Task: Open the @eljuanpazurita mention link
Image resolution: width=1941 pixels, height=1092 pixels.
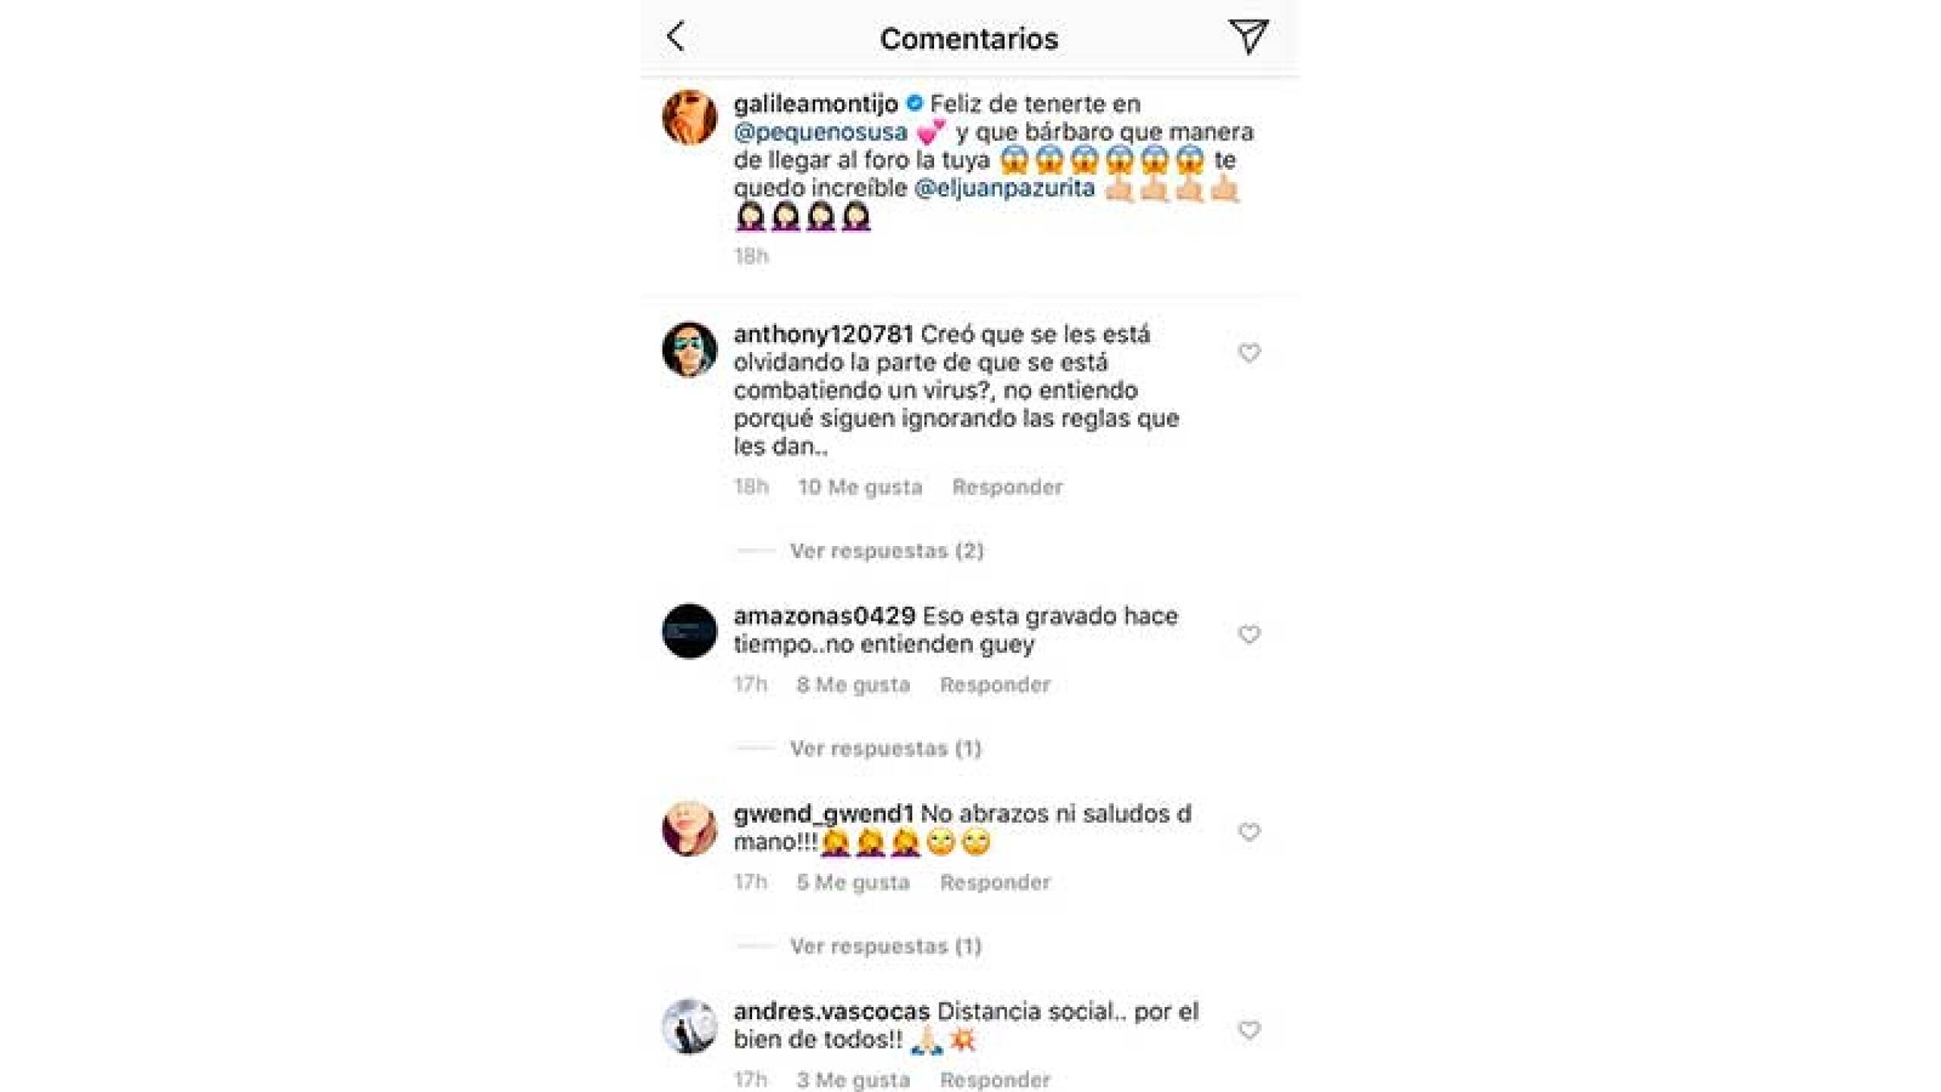Action: (x=1004, y=188)
